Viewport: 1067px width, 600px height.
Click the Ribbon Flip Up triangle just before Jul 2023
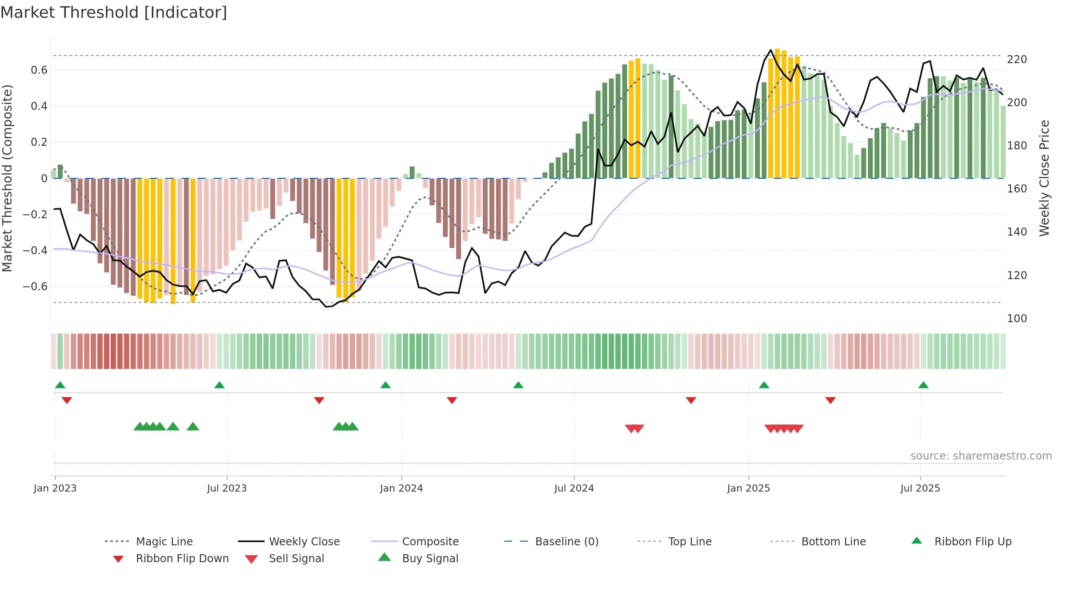pos(220,385)
